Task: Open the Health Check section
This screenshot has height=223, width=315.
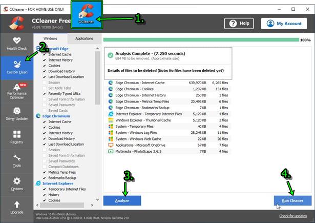Action: pos(17,44)
